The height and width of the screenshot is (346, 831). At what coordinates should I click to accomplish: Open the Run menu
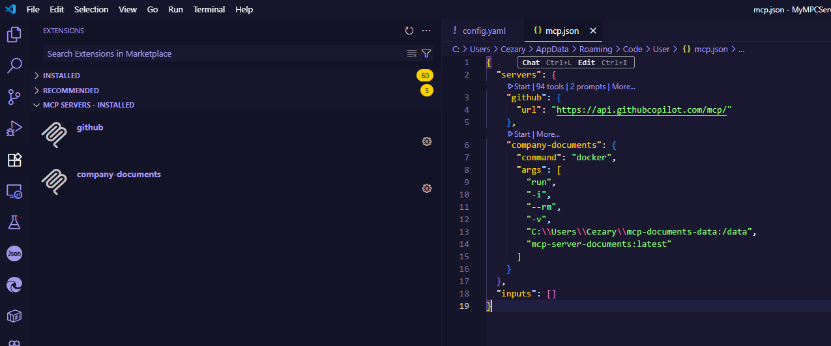click(175, 10)
